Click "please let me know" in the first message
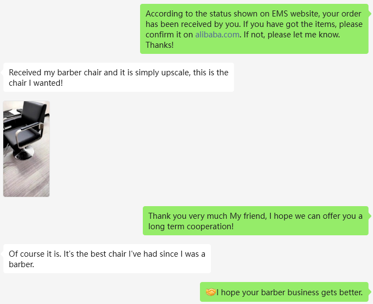 tap(300, 35)
